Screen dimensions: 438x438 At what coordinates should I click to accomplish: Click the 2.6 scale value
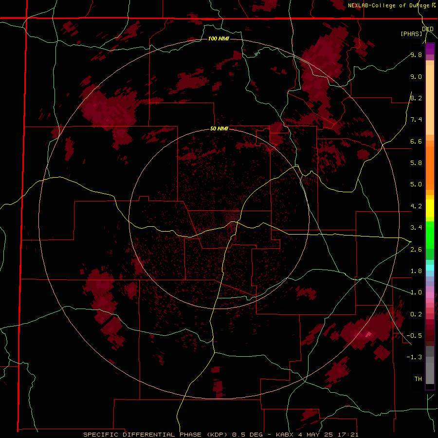416,250
